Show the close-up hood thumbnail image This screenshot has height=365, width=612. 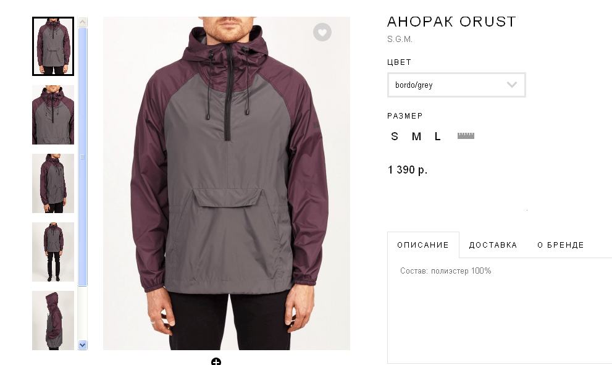[x=53, y=115]
